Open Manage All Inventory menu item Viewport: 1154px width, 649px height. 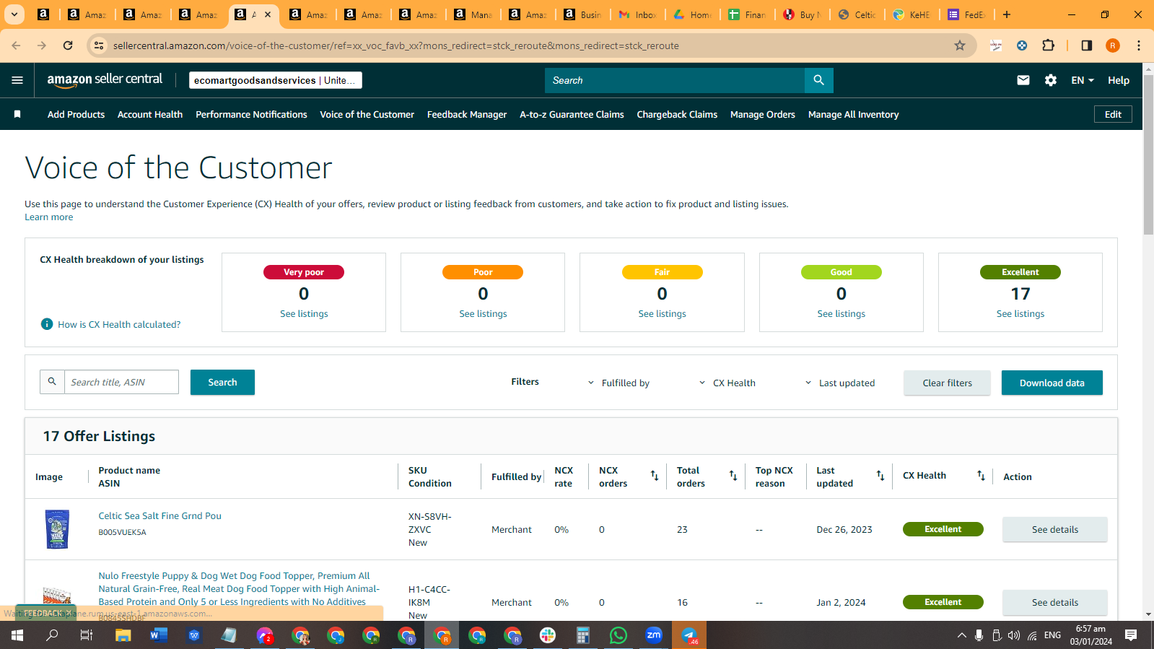pos(853,114)
